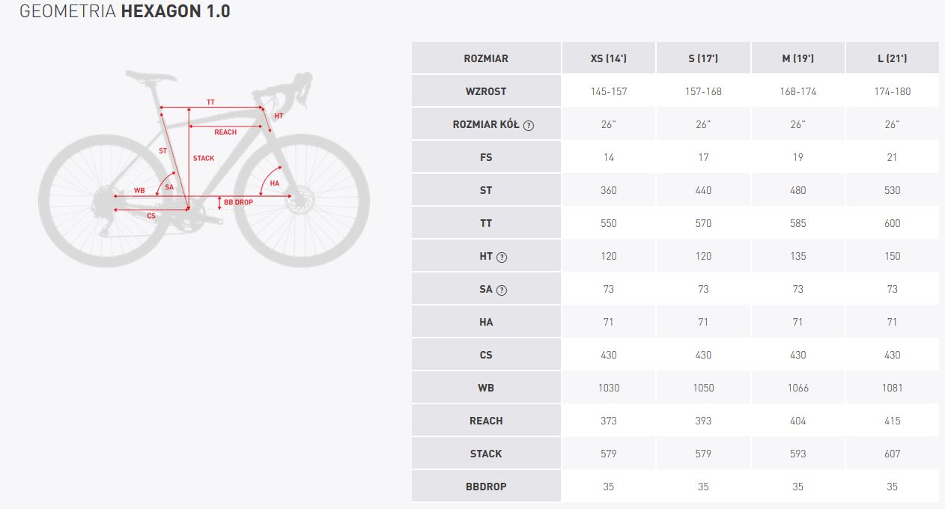Click the WB value 1081 cell
945x509 pixels.
click(x=893, y=388)
